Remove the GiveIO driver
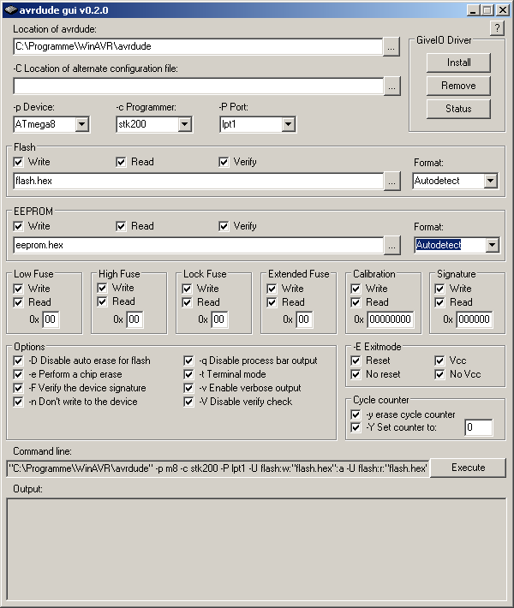 tap(458, 86)
